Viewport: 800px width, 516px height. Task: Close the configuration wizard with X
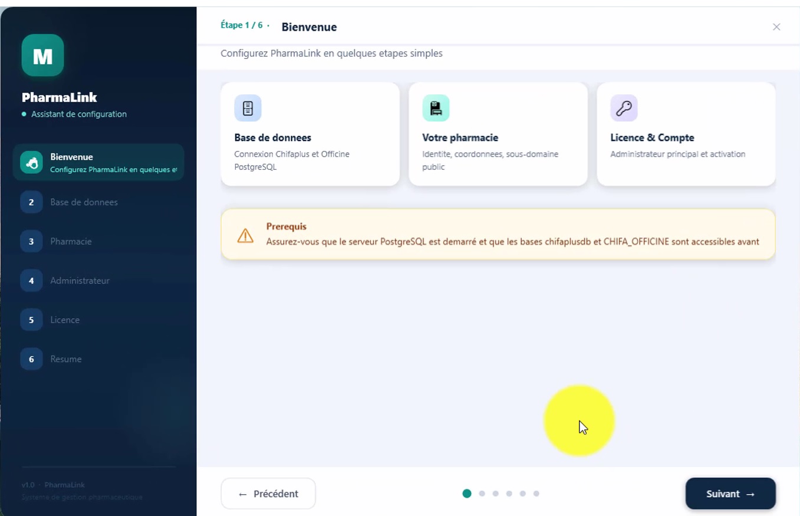coord(776,27)
